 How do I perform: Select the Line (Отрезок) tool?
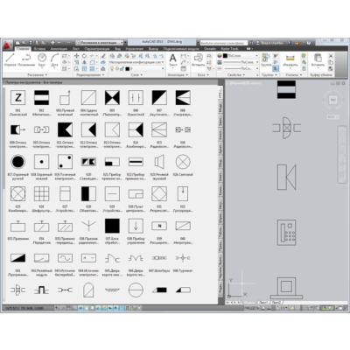pyautogui.click(x=10, y=60)
